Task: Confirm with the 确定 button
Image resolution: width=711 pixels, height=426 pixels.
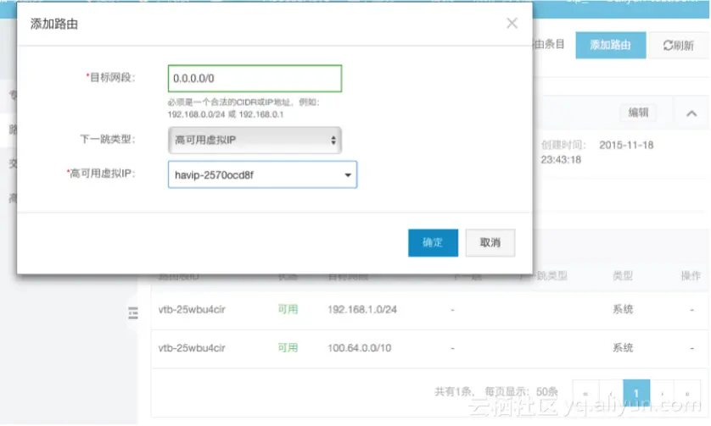Action: [433, 243]
